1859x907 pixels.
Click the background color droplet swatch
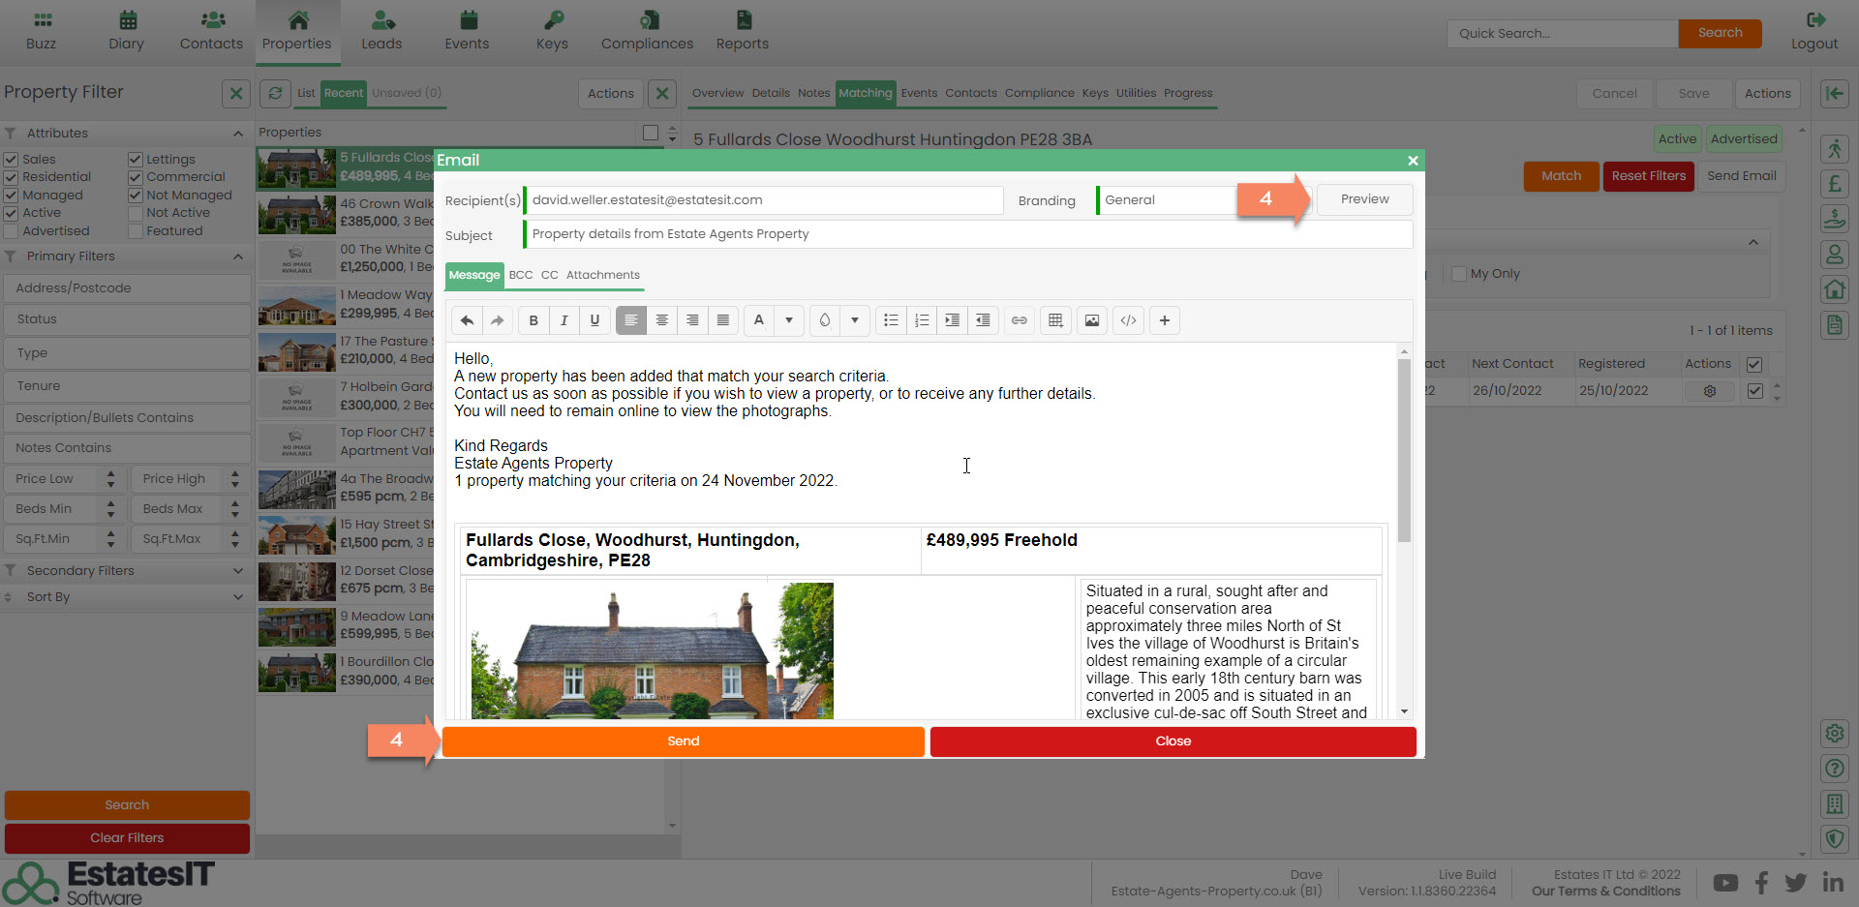824,320
